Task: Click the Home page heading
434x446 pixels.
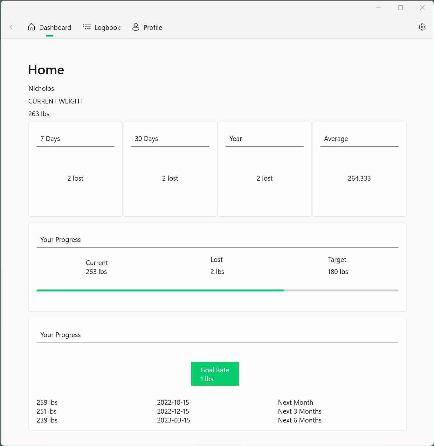Action: [46, 70]
